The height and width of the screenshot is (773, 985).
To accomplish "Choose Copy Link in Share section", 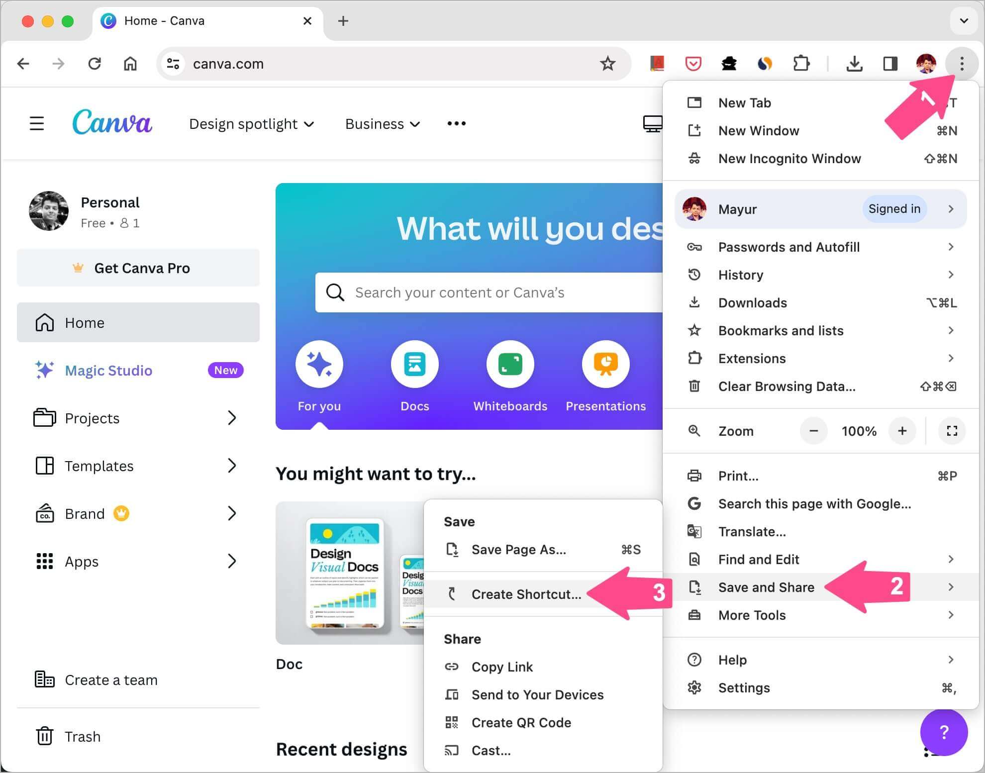I will [x=543, y=667].
